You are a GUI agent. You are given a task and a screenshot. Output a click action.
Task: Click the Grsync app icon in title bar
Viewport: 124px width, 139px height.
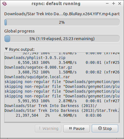(5, 4)
